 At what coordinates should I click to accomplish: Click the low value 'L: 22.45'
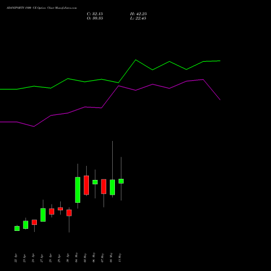point(138,18)
